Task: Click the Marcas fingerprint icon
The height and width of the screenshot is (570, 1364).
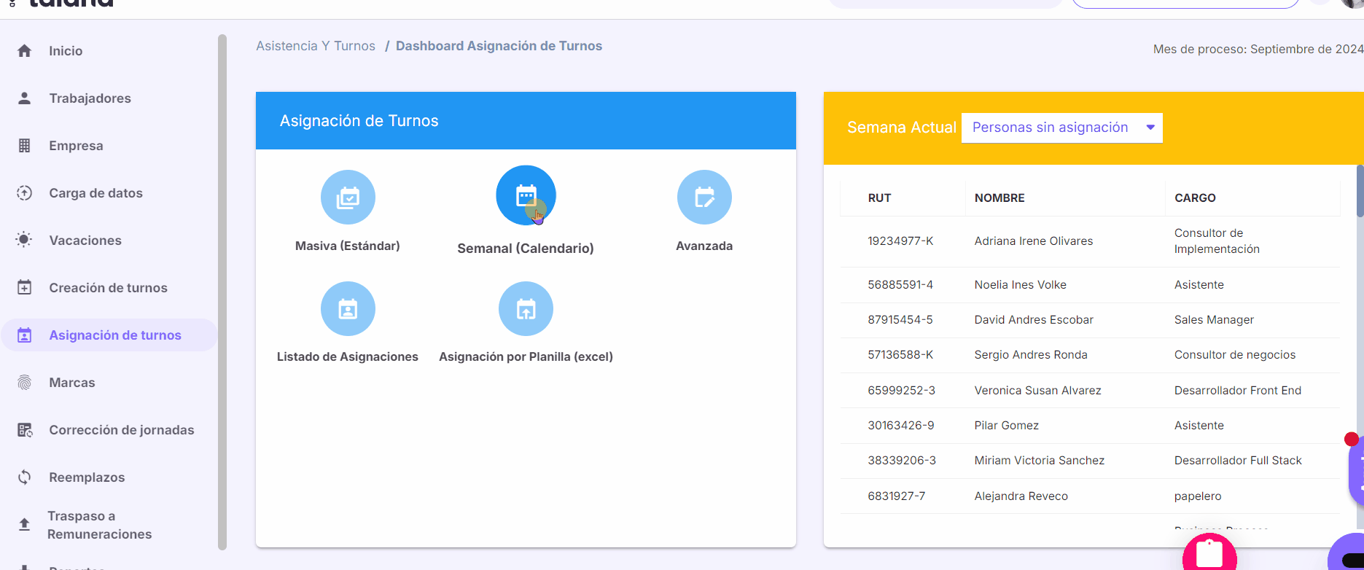Action: click(x=24, y=383)
